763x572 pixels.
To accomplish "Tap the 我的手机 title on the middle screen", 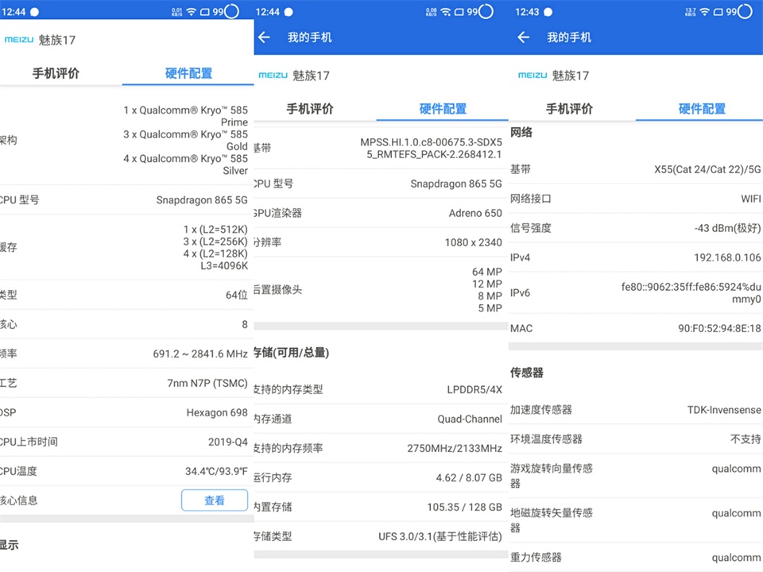I will [309, 37].
